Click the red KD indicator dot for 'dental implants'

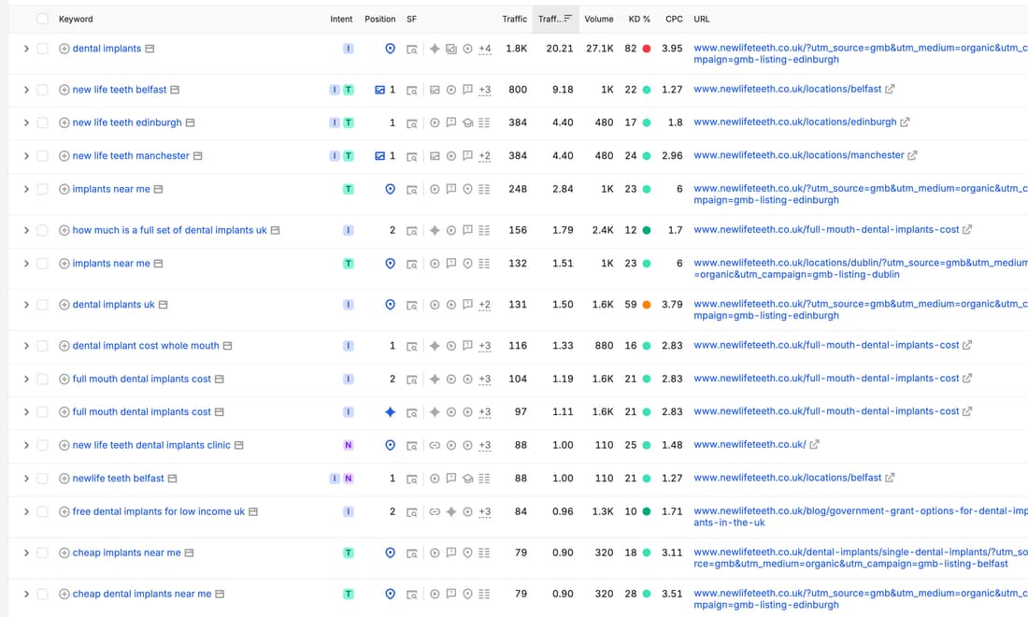[x=647, y=49]
